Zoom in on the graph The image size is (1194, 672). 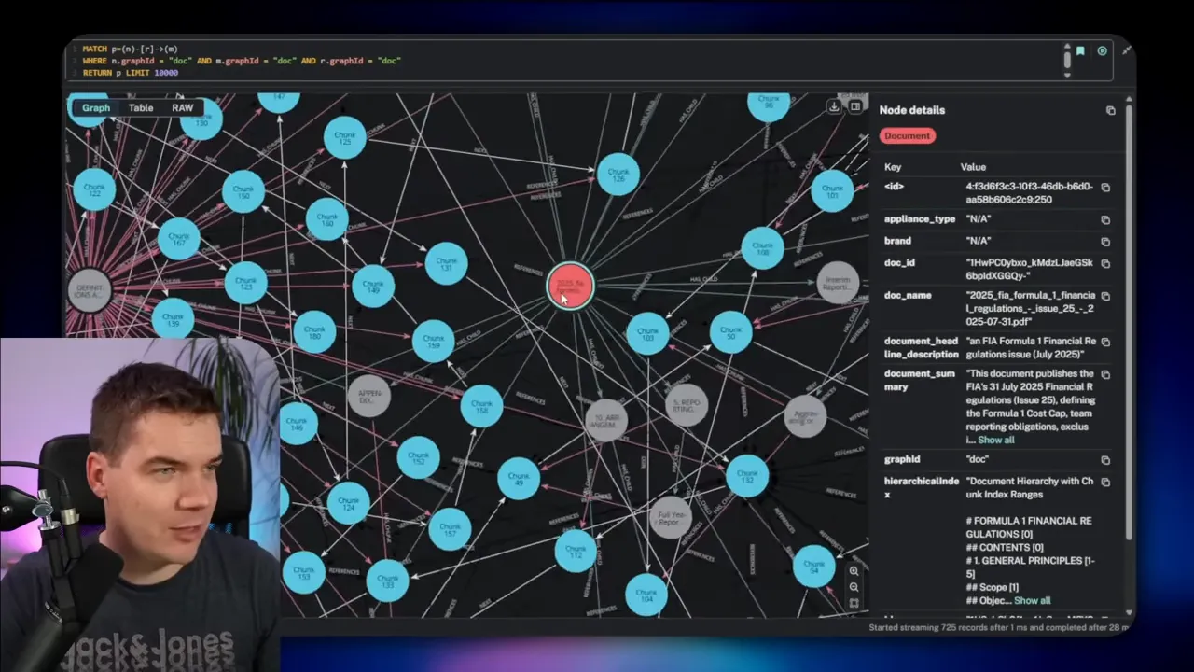tap(854, 570)
